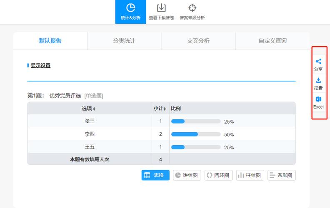Click the 比例 column header
The width and height of the screenshot is (330, 208).
pyautogui.click(x=176, y=109)
